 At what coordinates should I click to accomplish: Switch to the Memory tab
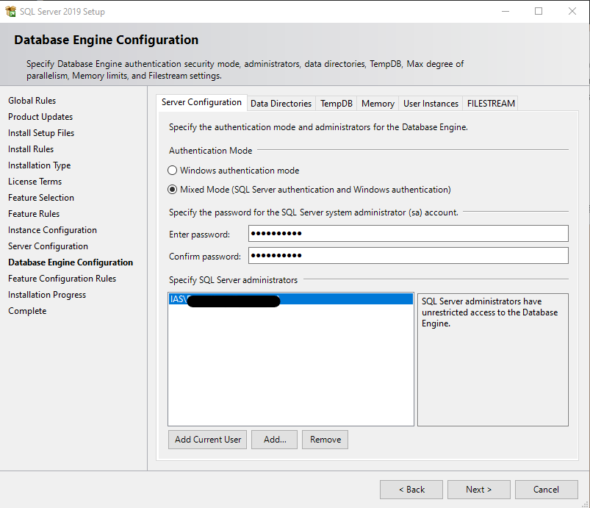(x=378, y=104)
